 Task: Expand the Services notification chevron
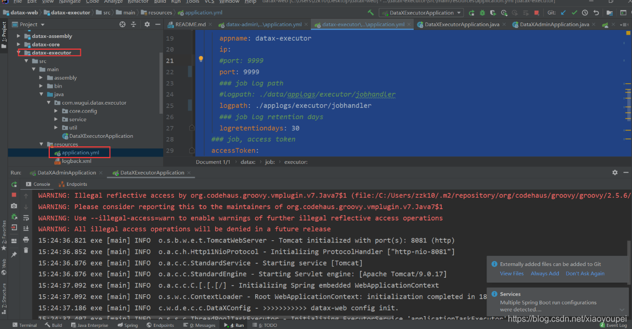(622, 309)
